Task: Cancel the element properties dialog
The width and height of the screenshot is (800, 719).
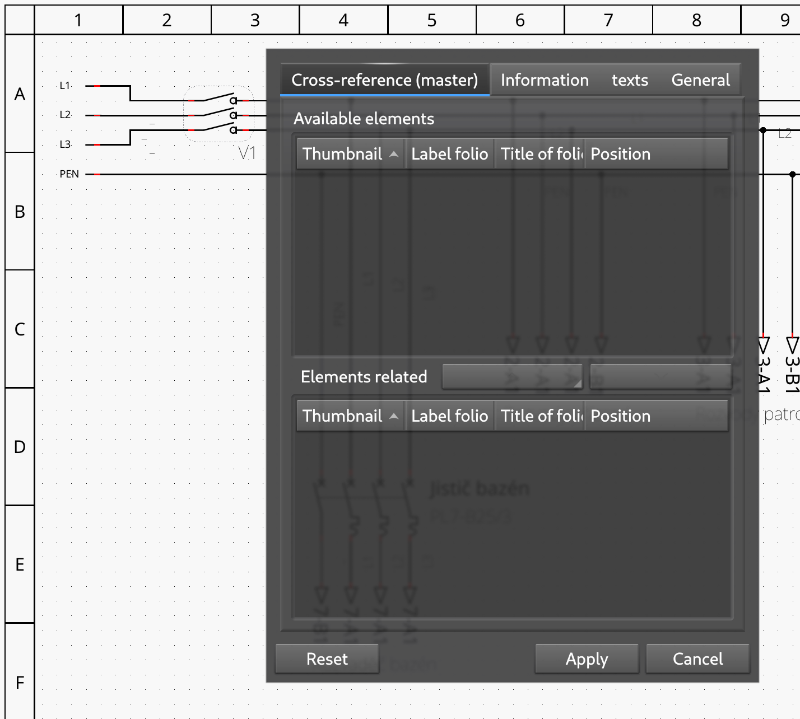Action: 697,659
